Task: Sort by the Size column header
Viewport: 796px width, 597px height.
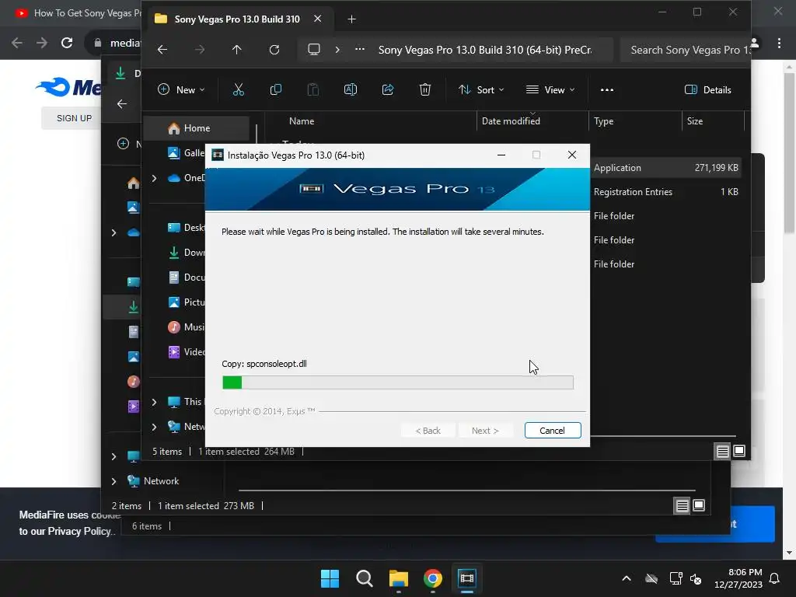Action: coord(714,121)
